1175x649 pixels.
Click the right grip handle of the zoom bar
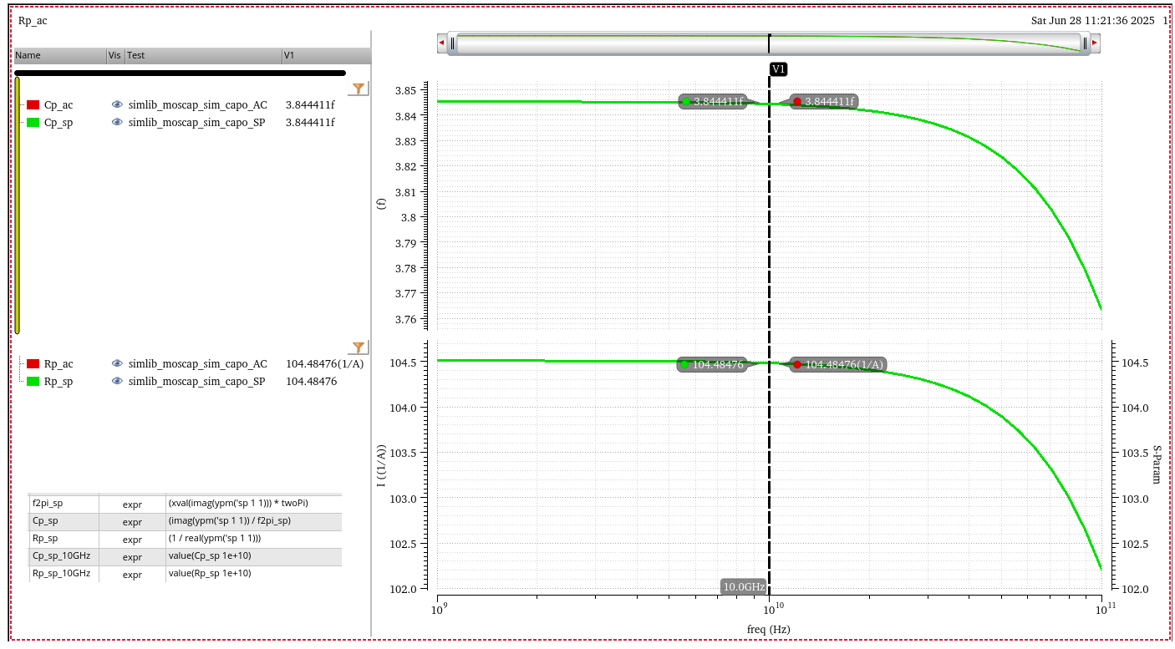pos(1084,43)
